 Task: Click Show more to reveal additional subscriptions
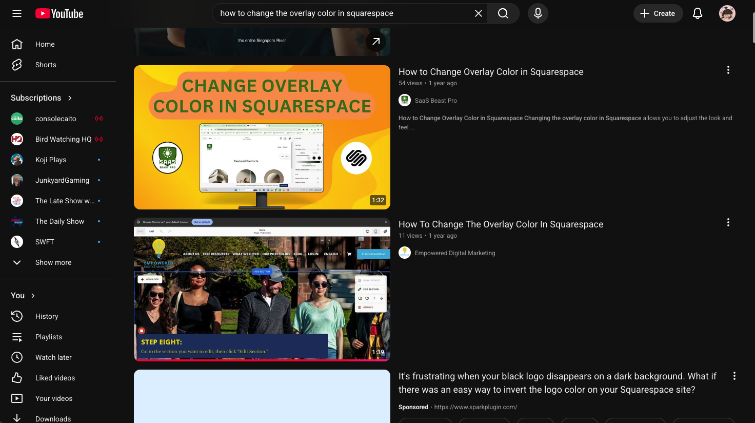point(53,262)
